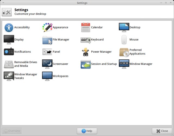Click the greyed-out Overview button
The width and height of the screenshot is (174, 136).
point(12,131)
